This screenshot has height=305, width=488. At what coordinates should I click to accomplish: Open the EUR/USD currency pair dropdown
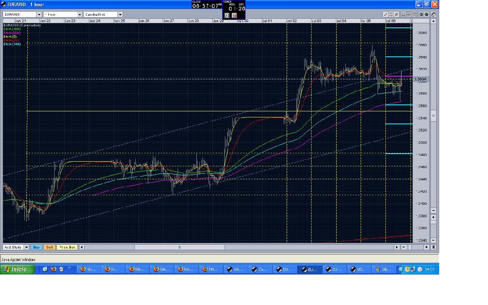[39, 14]
